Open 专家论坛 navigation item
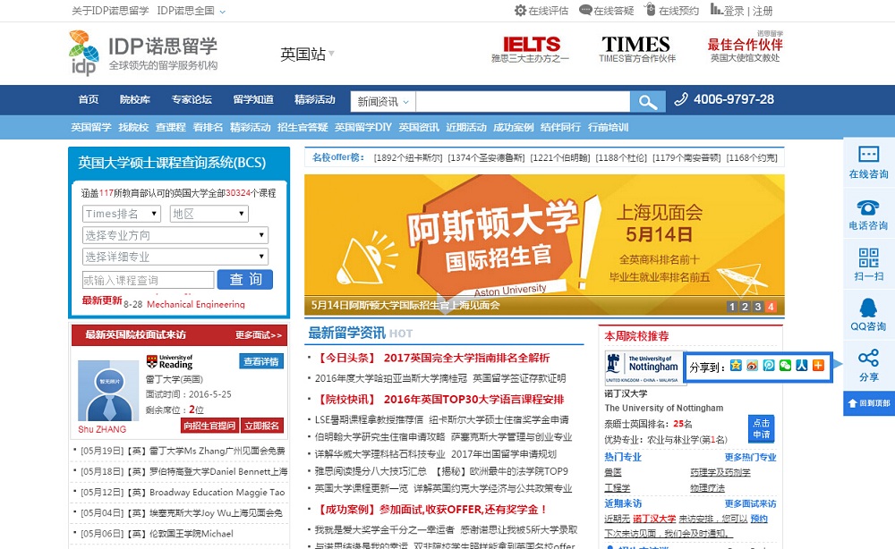Image resolution: width=895 pixels, height=549 pixels. point(192,100)
